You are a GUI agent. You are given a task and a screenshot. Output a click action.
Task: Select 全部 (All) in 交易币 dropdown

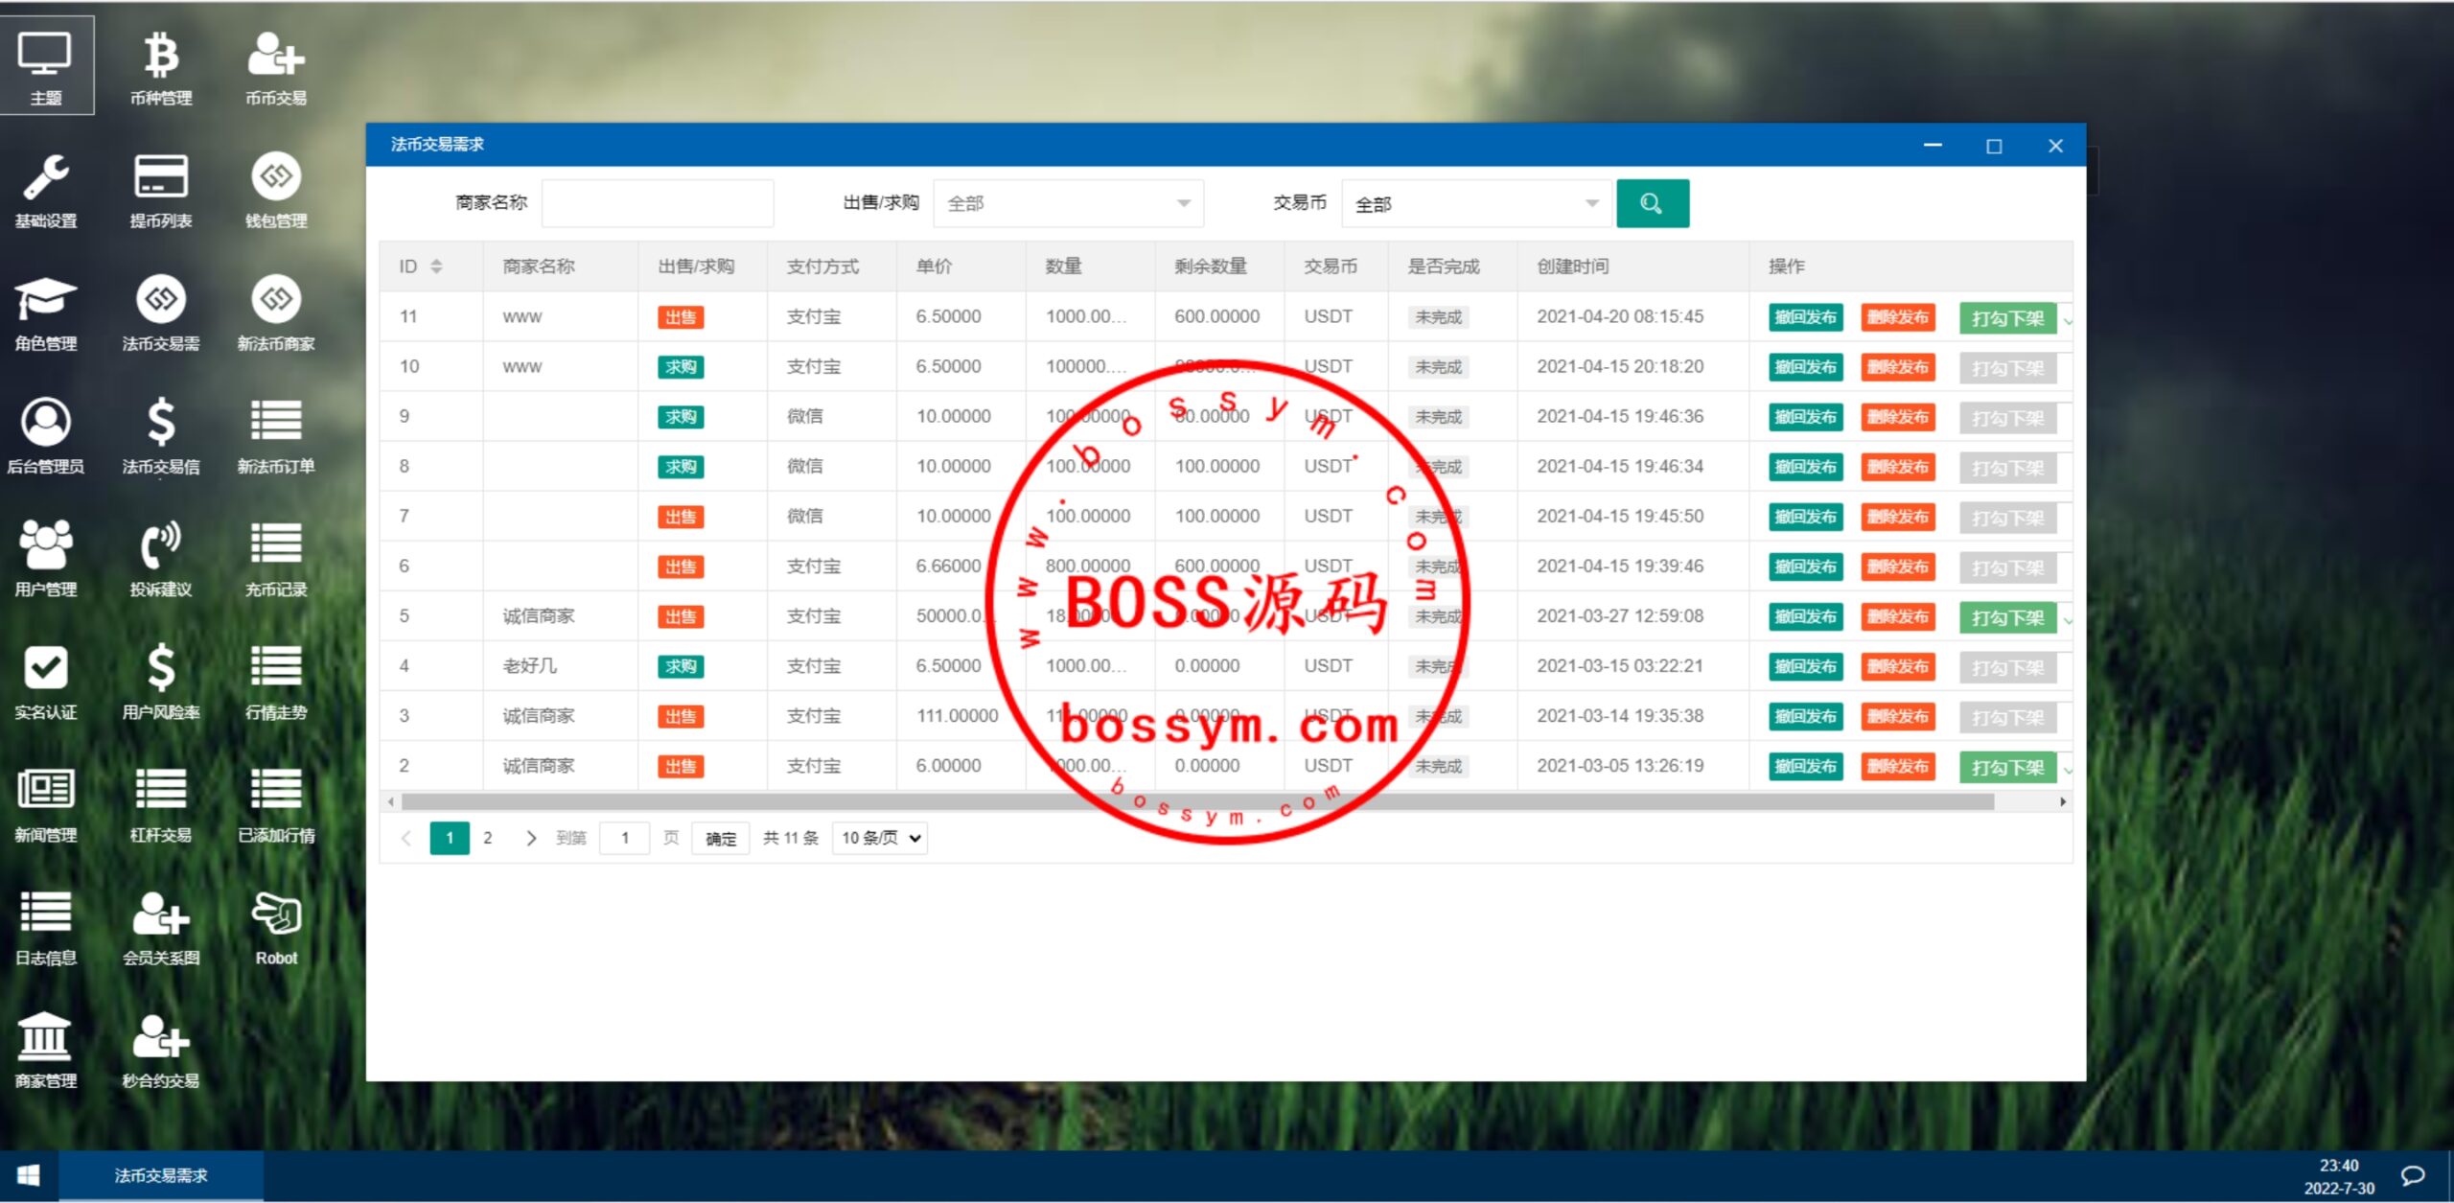click(1471, 205)
